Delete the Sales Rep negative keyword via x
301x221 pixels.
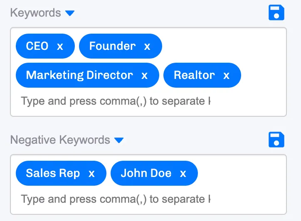coord(91,173)
